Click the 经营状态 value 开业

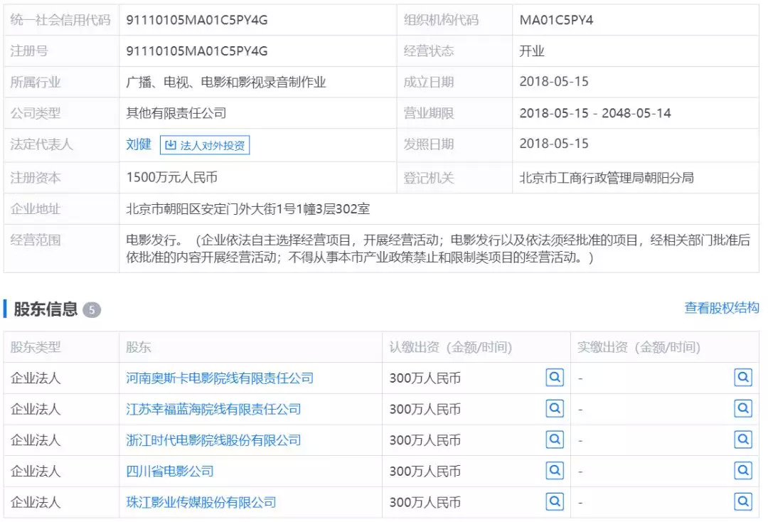532,51
